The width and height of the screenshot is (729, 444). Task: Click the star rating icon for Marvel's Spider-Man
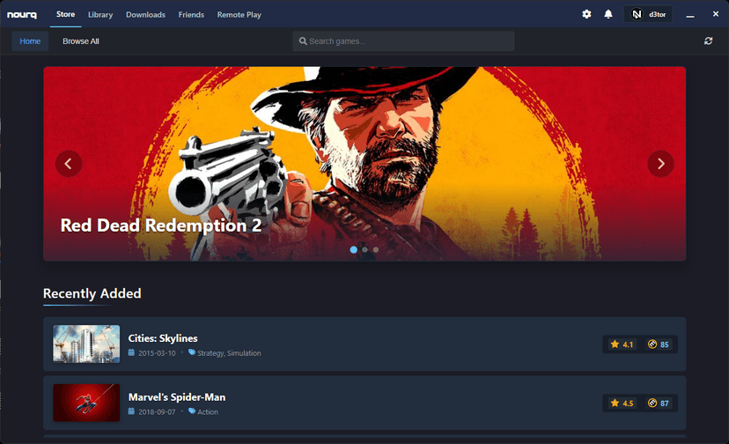click(615, 403)
